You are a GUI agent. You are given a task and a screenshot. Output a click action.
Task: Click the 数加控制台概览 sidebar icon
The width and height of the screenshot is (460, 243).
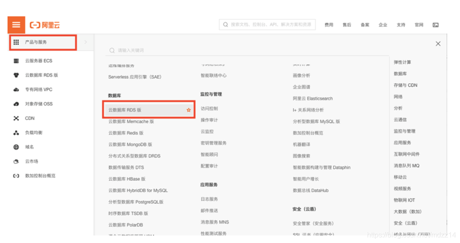click(16, 176)
